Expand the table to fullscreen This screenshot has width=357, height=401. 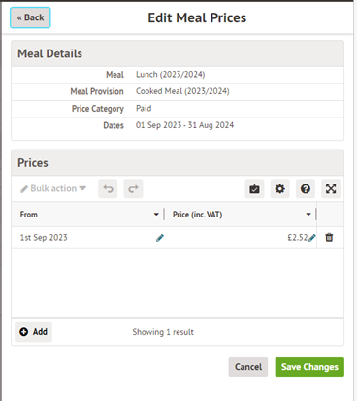coord(331,188)
